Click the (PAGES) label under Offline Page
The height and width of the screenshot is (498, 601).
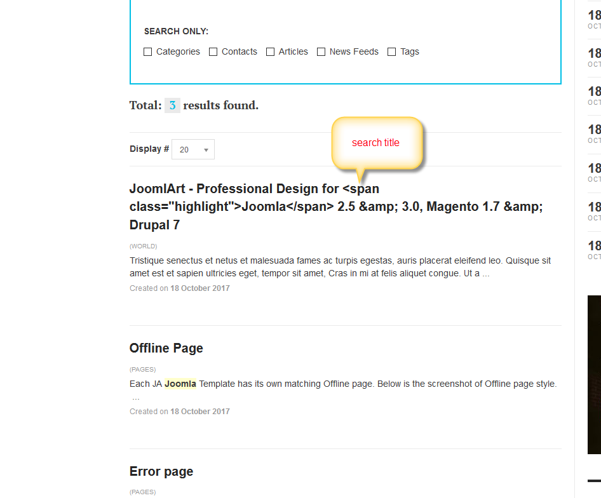[x=143, y=370]
